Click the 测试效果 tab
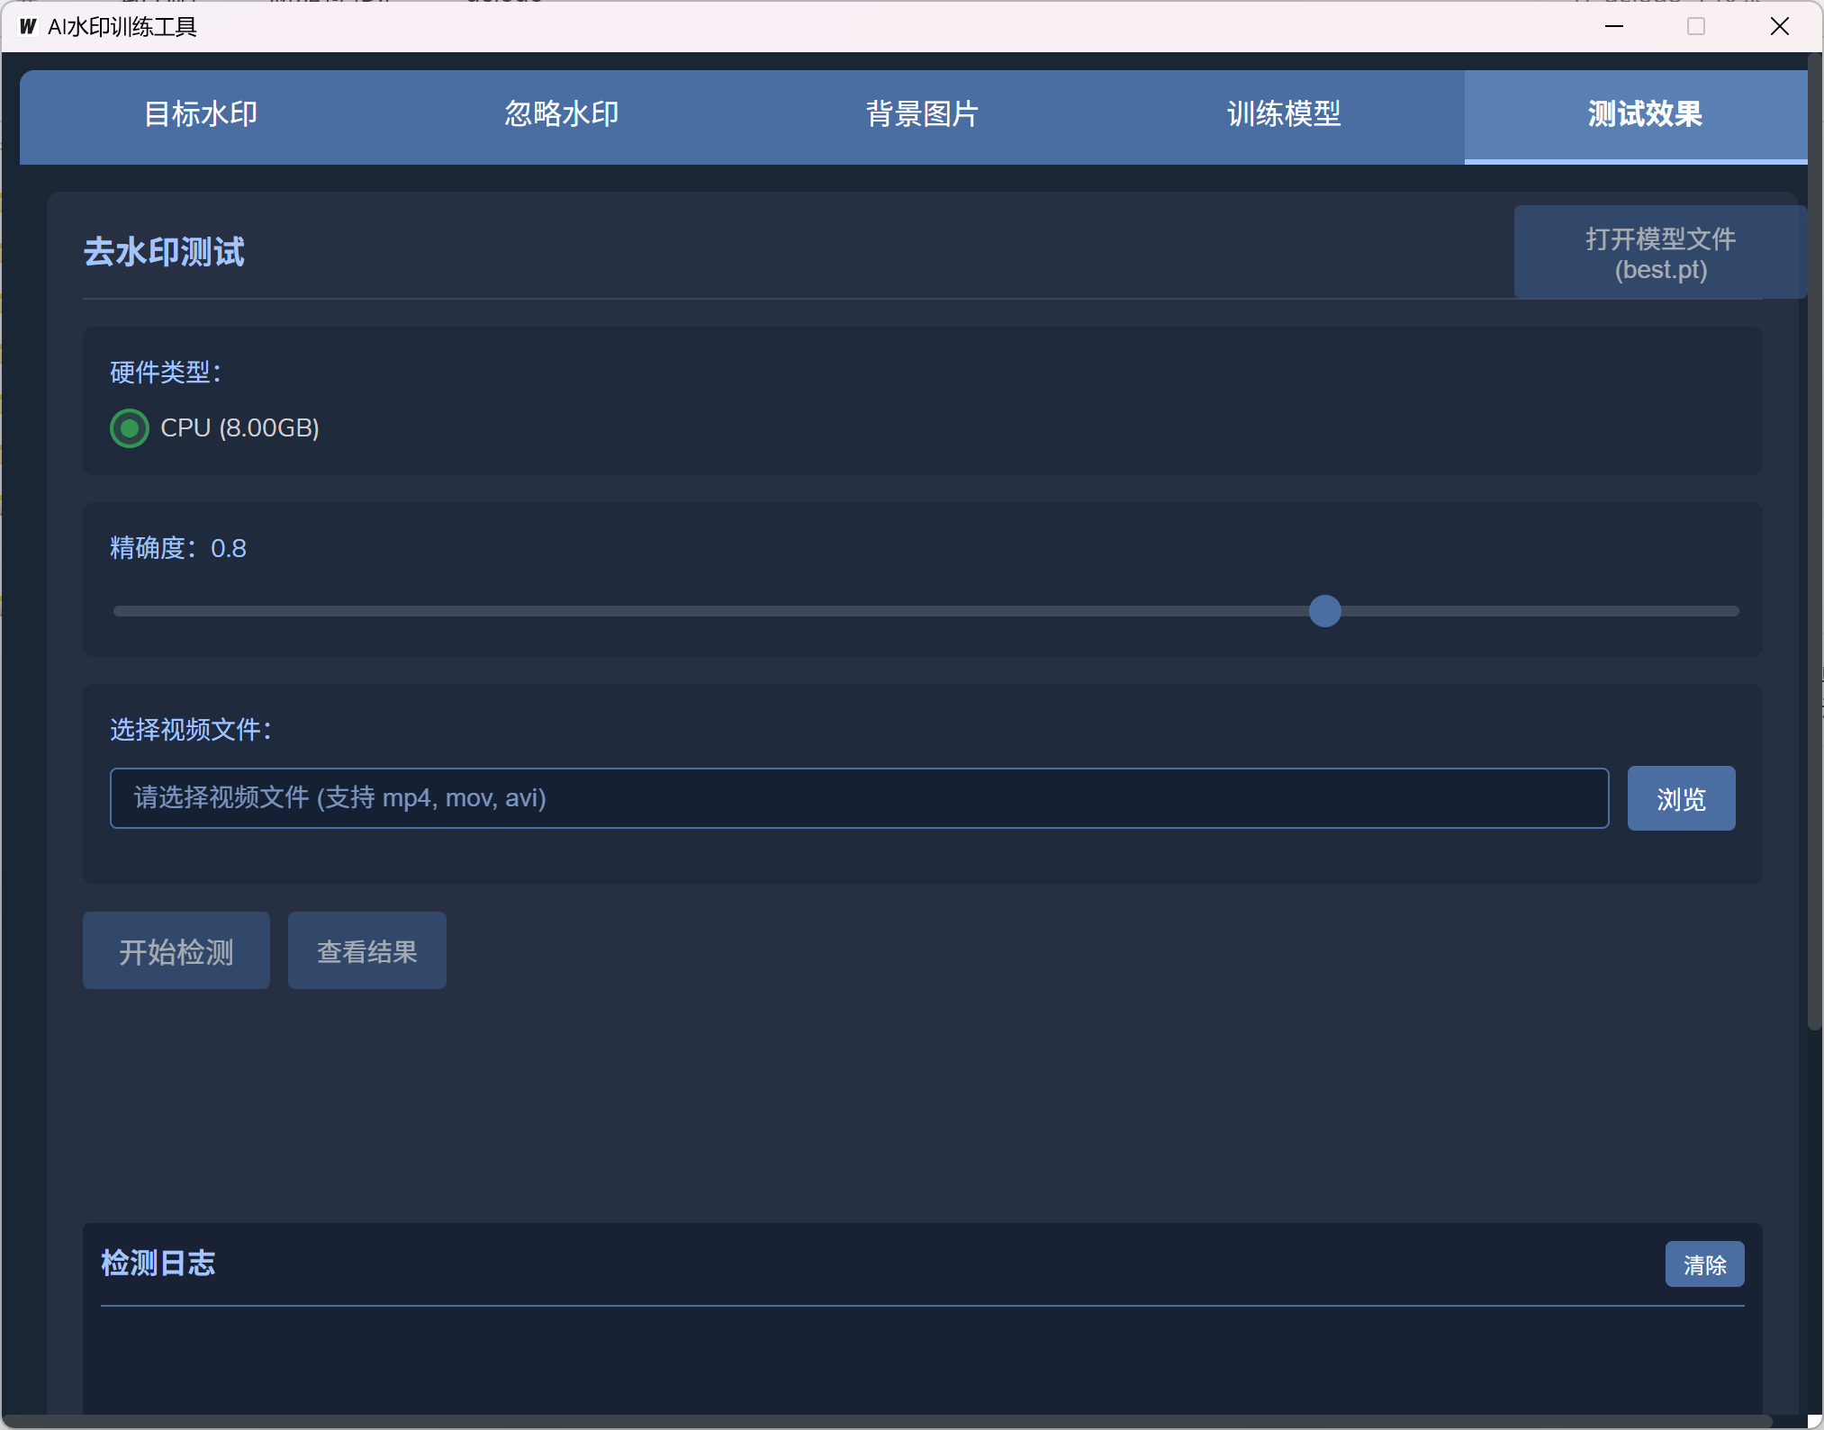The width and height of the screenshot is (1824, 1430). tap(1644, 114)
